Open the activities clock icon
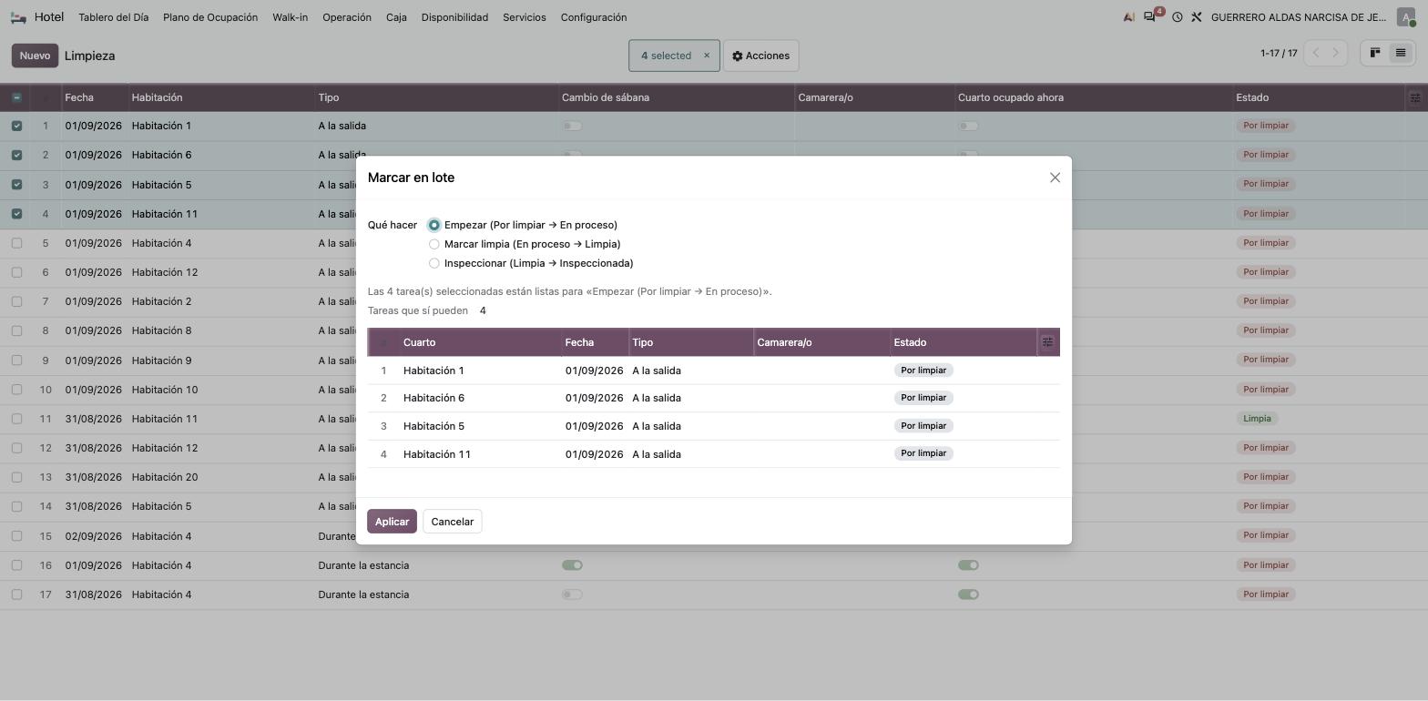 coord(1177,17)
